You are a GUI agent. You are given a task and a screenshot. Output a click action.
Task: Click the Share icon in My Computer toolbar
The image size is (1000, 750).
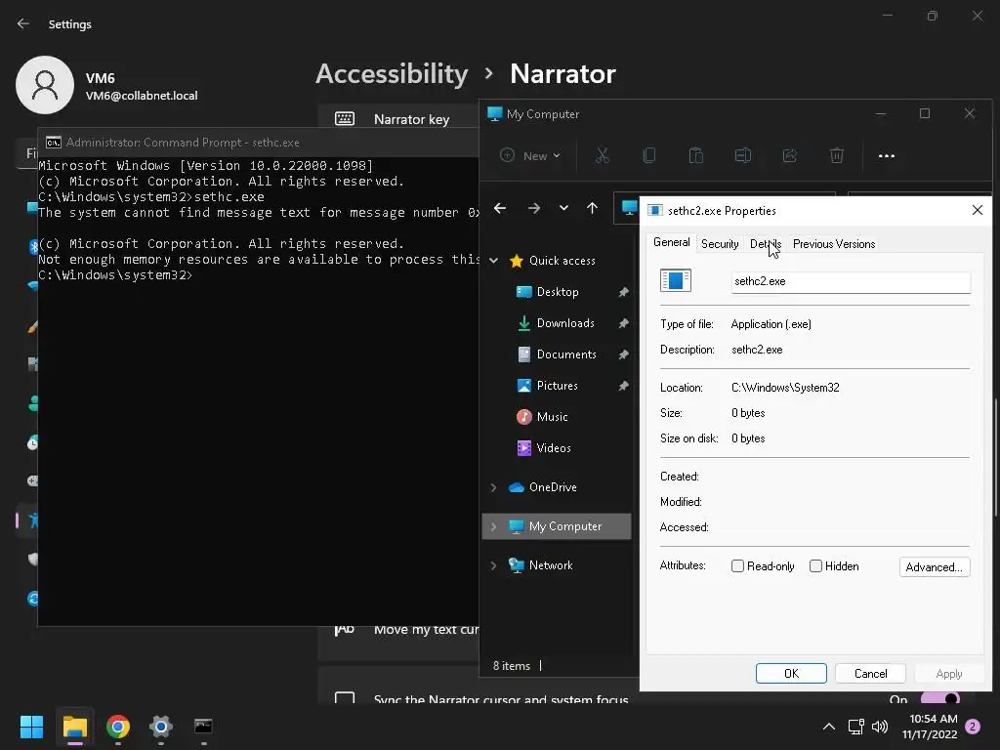coord(789,155)
